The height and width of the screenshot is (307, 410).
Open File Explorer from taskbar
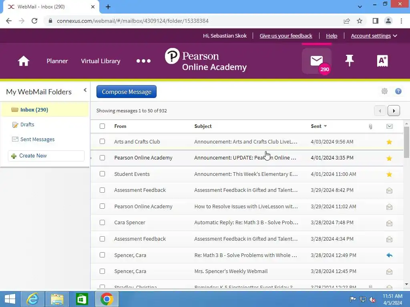[x=57, y=299]
